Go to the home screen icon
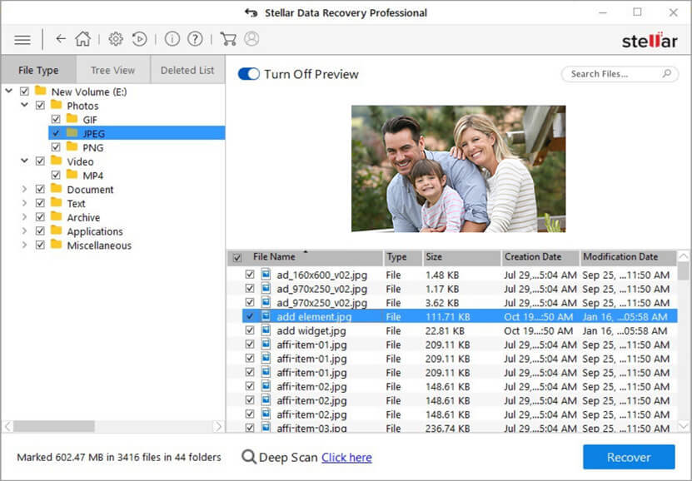Viewport: 692px width, 481px height. (82, 39)
